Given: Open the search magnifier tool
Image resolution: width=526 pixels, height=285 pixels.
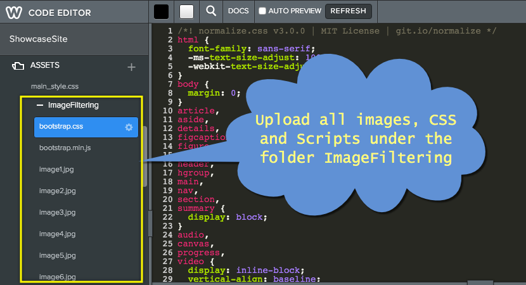Looking at the screenshot, I should (211, 11).
